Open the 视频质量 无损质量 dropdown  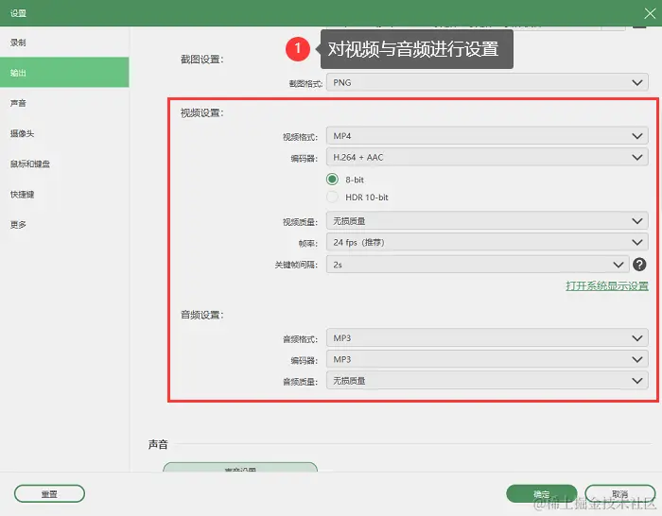coord(487,221)
